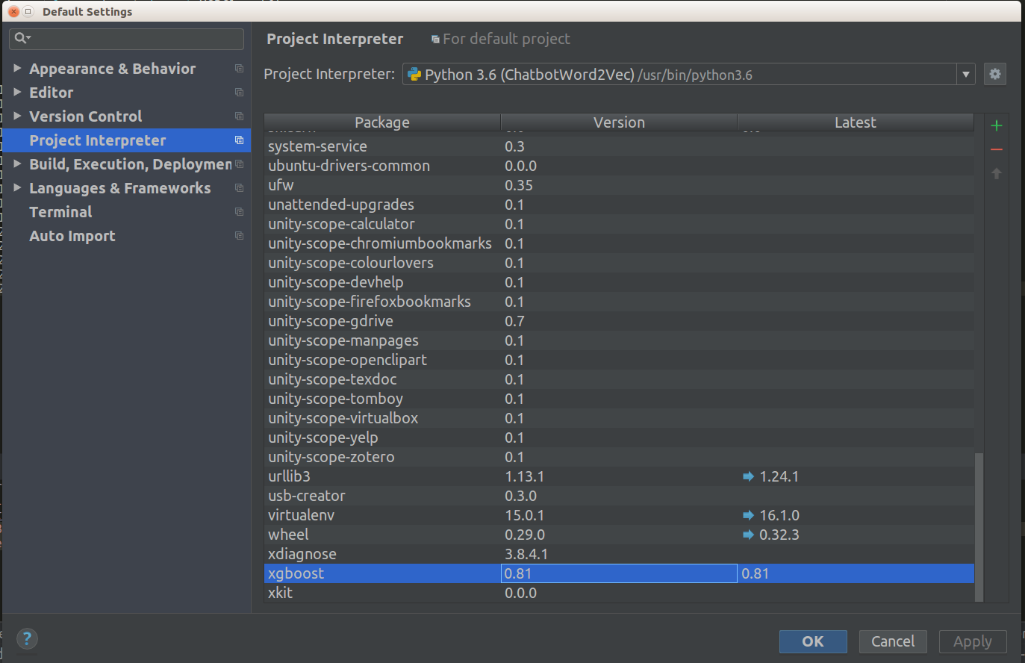Select the unity-scope-calculator package row
Viewport: 1025px width, 663px height.
pos(619,224)
